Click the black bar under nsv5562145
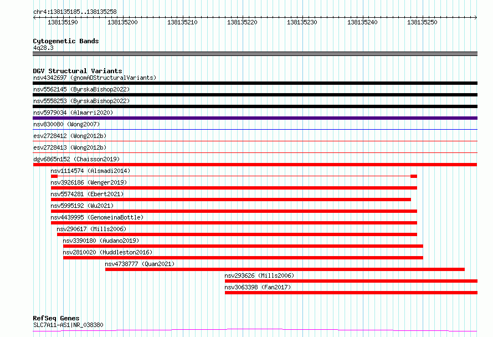This screenshot has height=337, width=493. point(255,95)
